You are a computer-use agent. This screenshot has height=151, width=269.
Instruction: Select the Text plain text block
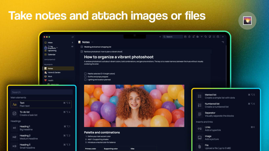pos(41,104)
